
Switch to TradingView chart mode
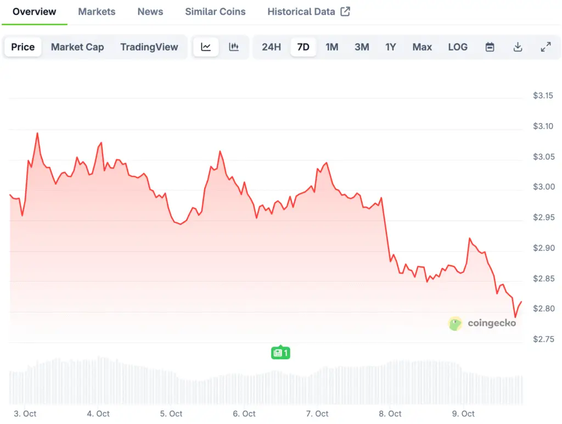click(149, 47)
